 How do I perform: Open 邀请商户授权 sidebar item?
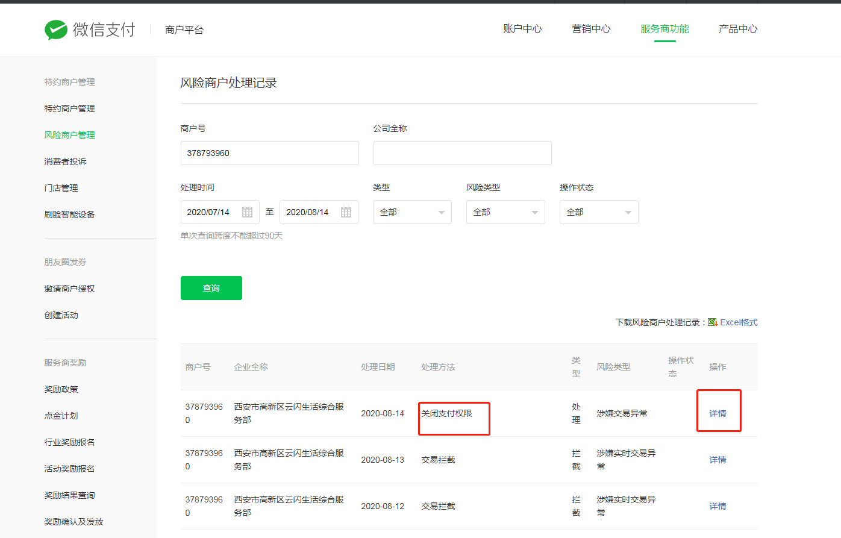[69, 289]
